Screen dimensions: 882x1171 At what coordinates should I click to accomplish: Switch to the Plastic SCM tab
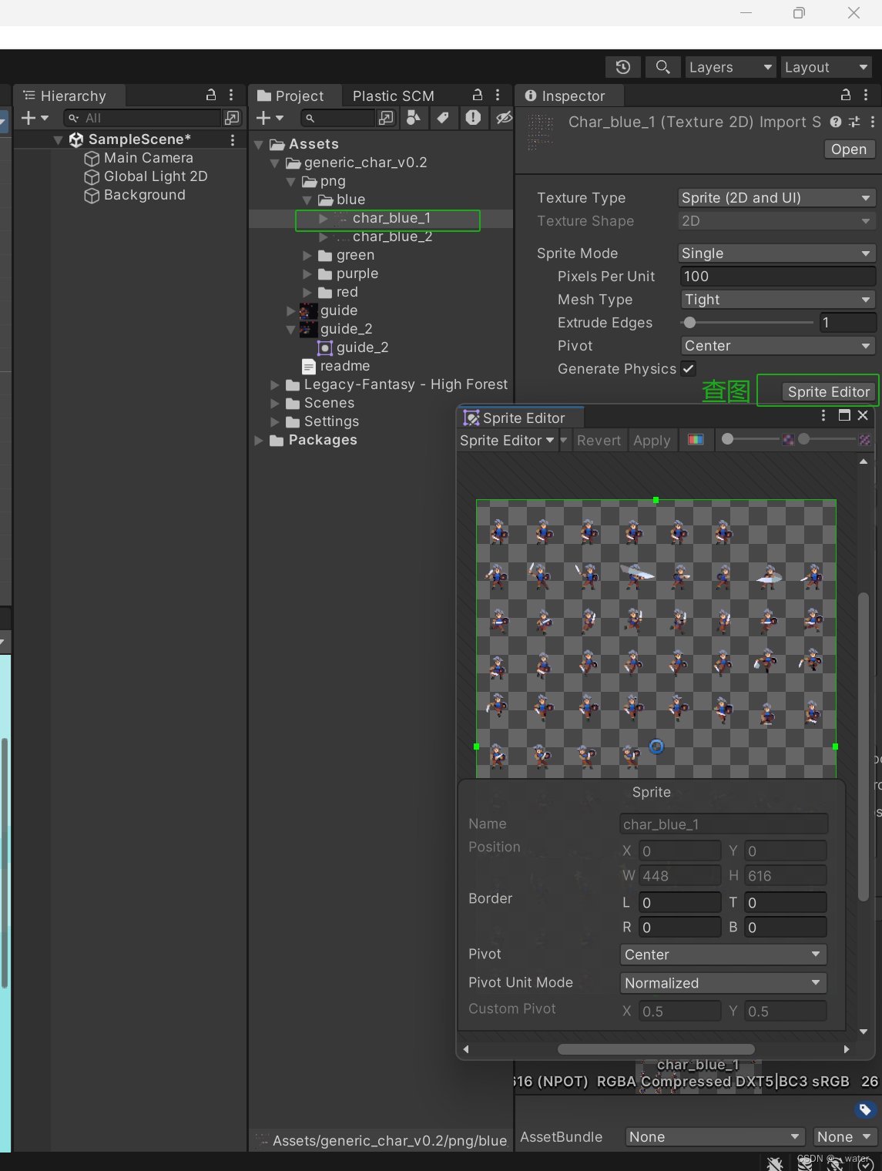pos(394,96)
